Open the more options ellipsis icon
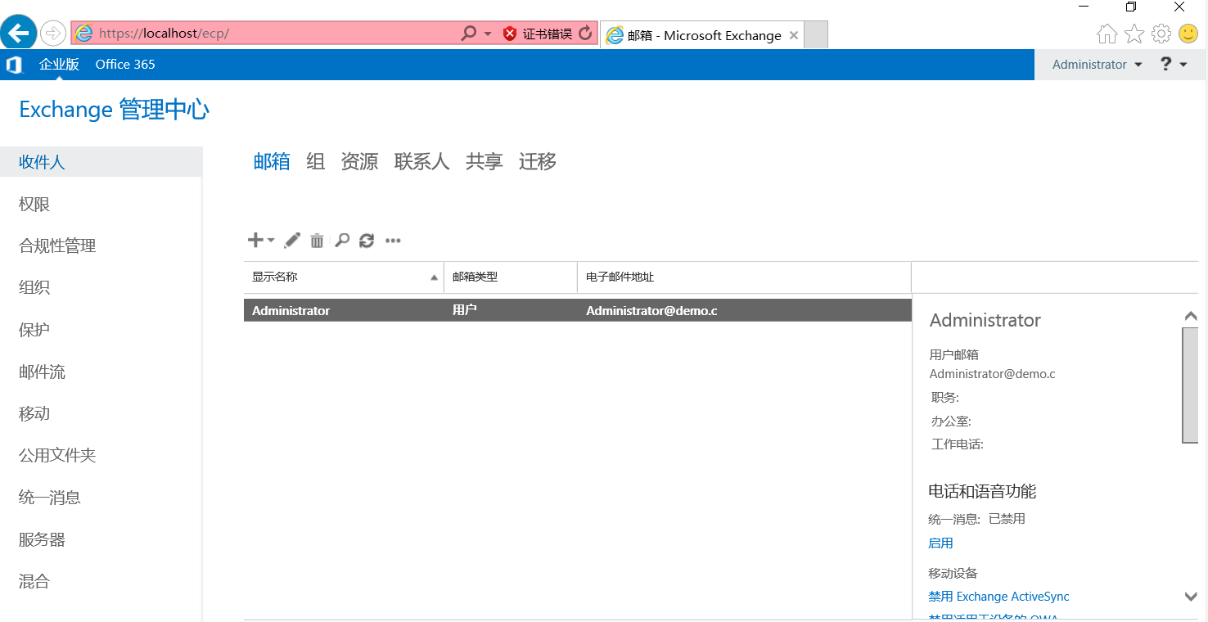1208x622 pixels. (x=393, y=241)
